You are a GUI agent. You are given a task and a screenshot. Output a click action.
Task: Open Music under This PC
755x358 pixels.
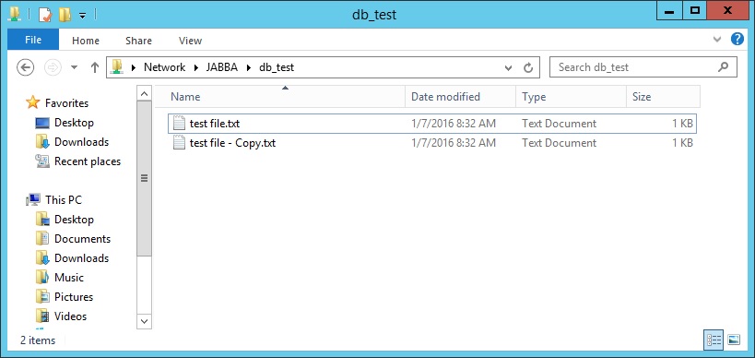click(x=69, y=278)
